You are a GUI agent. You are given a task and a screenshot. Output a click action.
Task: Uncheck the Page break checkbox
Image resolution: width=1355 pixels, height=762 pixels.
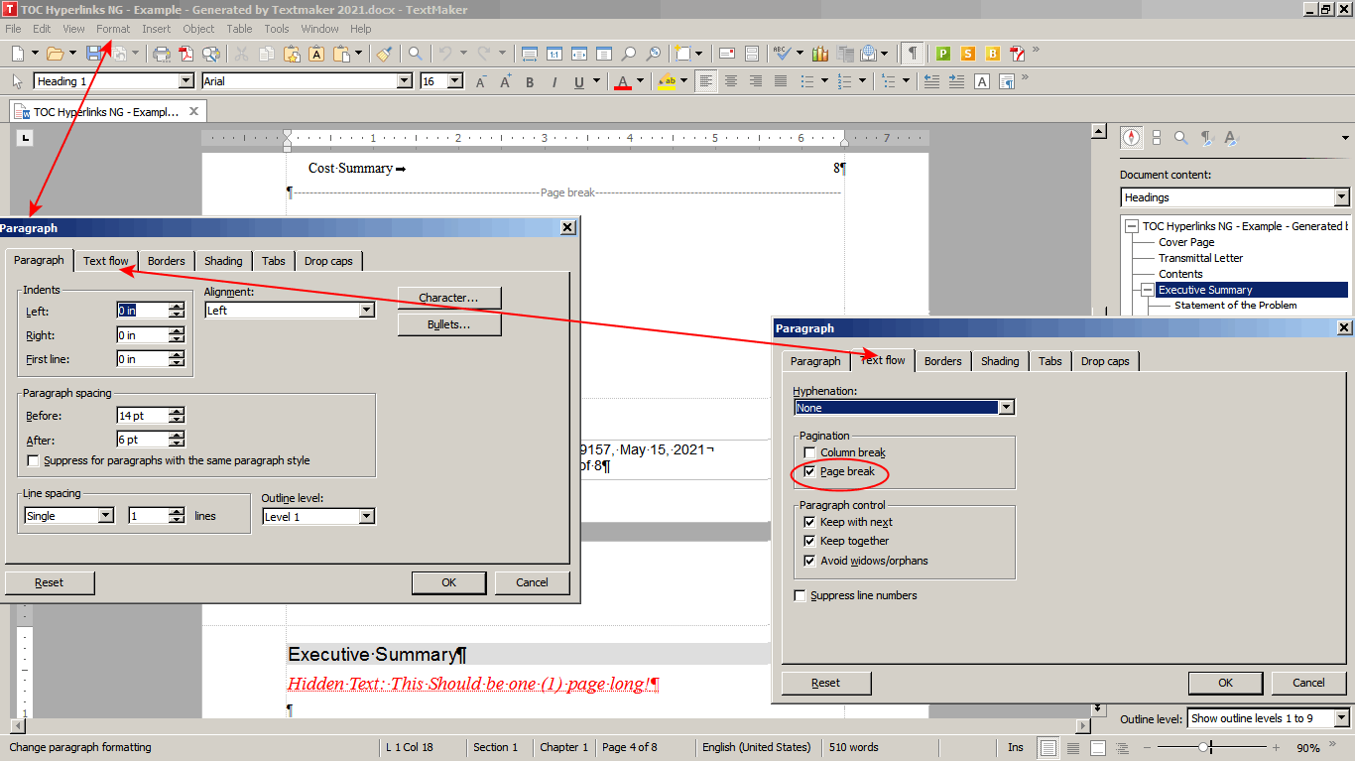(810, 472)
